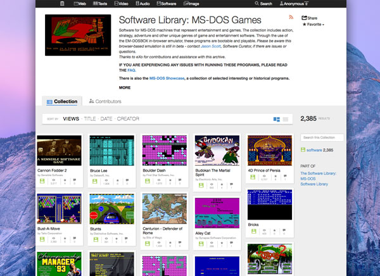
Task: Open the Stunts game thumbnail
Action: [x=111, y=209]
